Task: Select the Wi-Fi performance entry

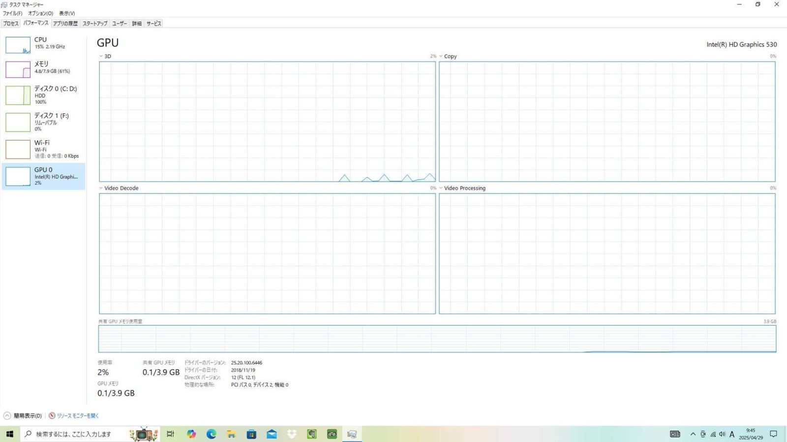Action: [43, 149]
